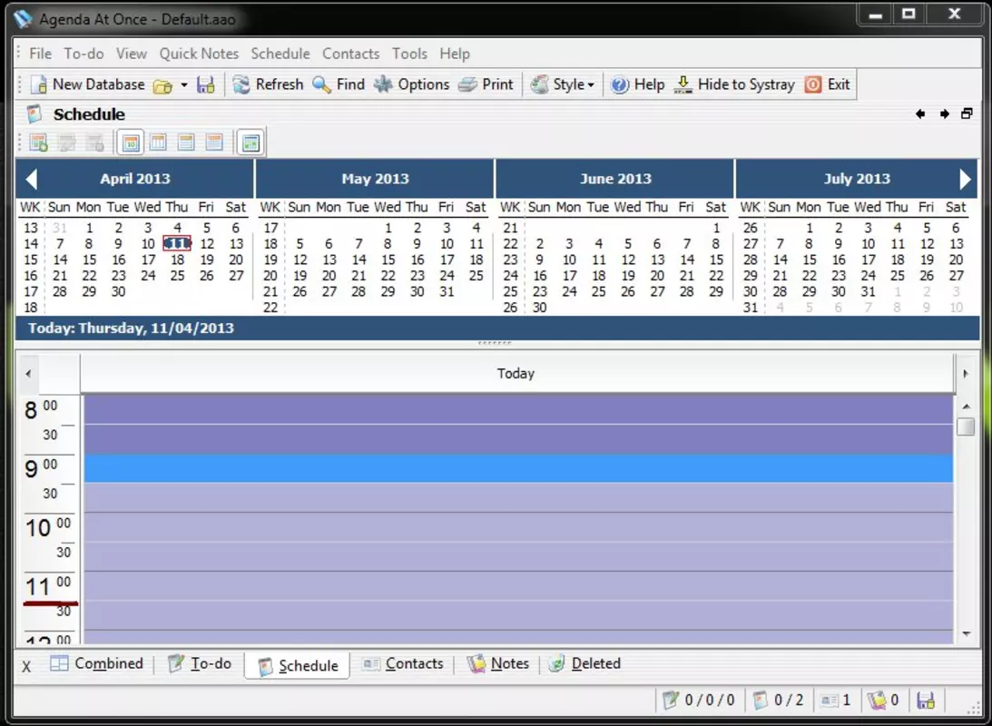Select June 30 in the calendar
992x726 pixels.
pyautogui.click(x=540, y=308)
